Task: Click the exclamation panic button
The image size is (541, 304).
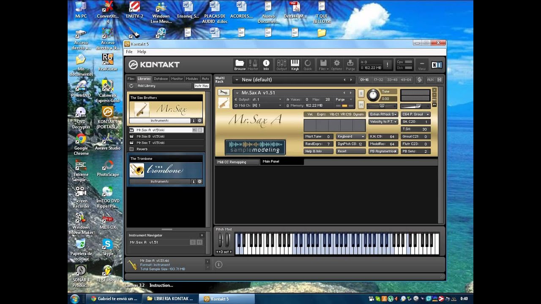Action: click(x=387, y=65)
